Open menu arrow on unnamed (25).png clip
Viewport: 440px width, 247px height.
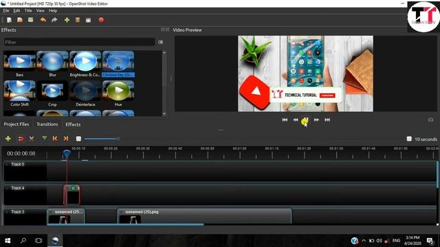click(121, 212)
